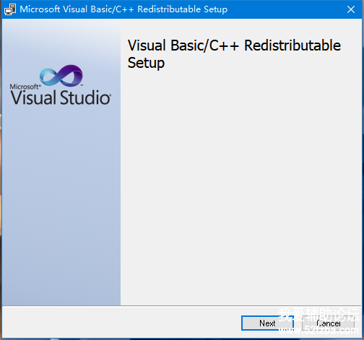Screen dimensions: 364x340
Task: Click the small "Microsoft" text above Visual Studio
Action: 25,87
